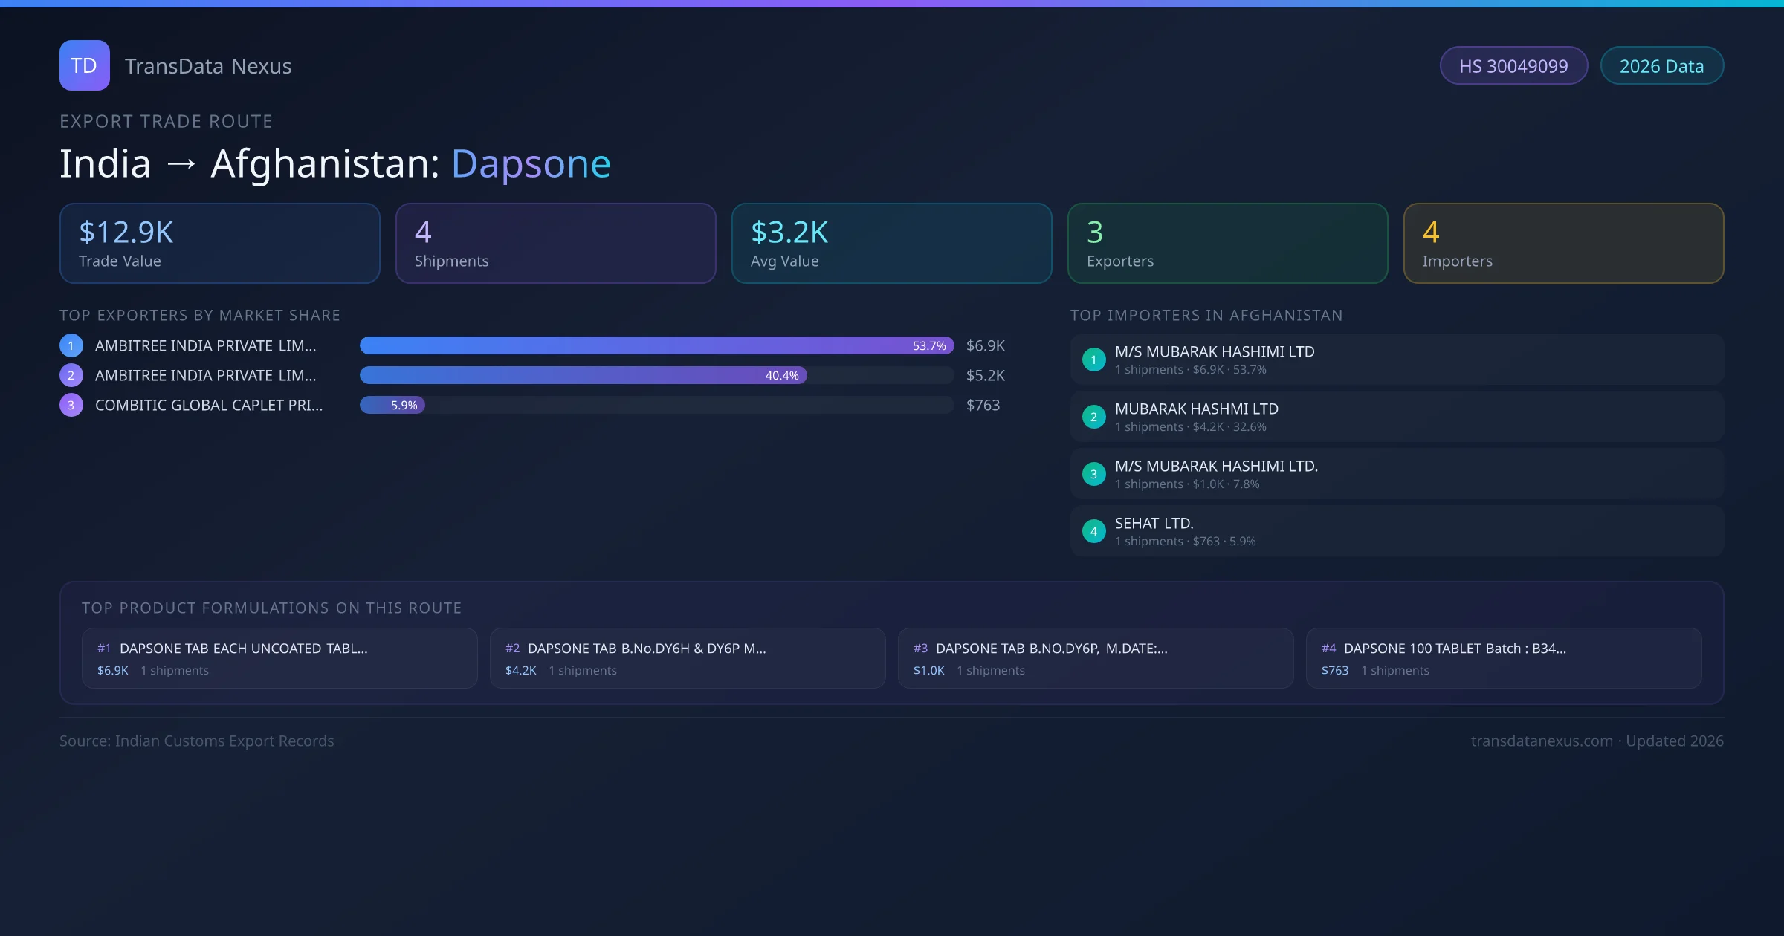The height and width of the screenshot is (936, 1784).
Task: Click the 40.4% market share bar
Action: (583, 375)
